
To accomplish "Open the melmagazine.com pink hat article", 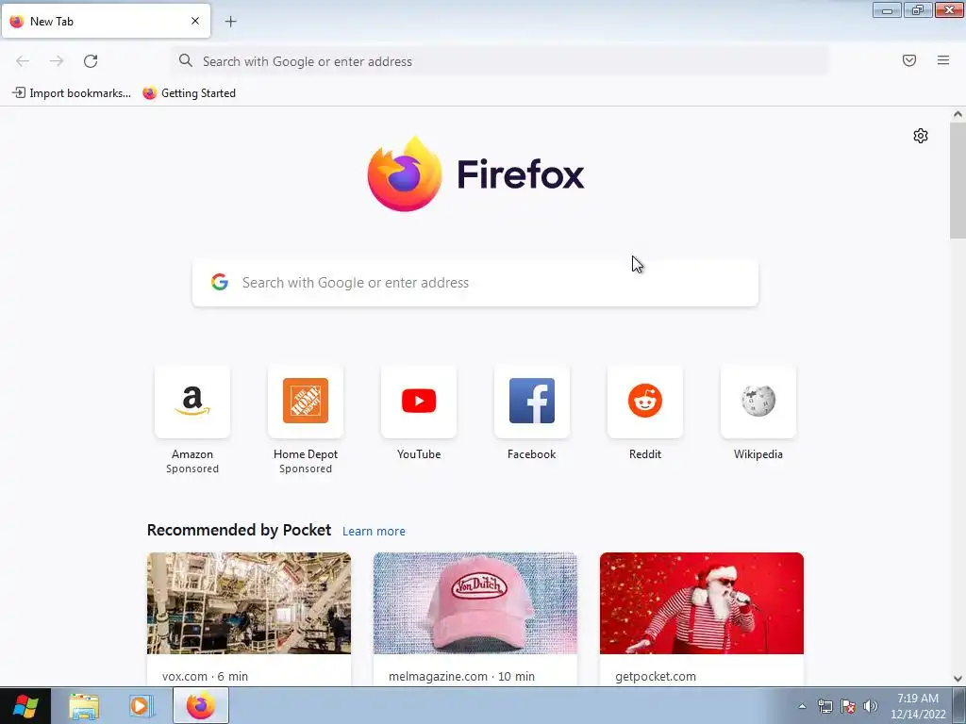I will tap(475, 602).
